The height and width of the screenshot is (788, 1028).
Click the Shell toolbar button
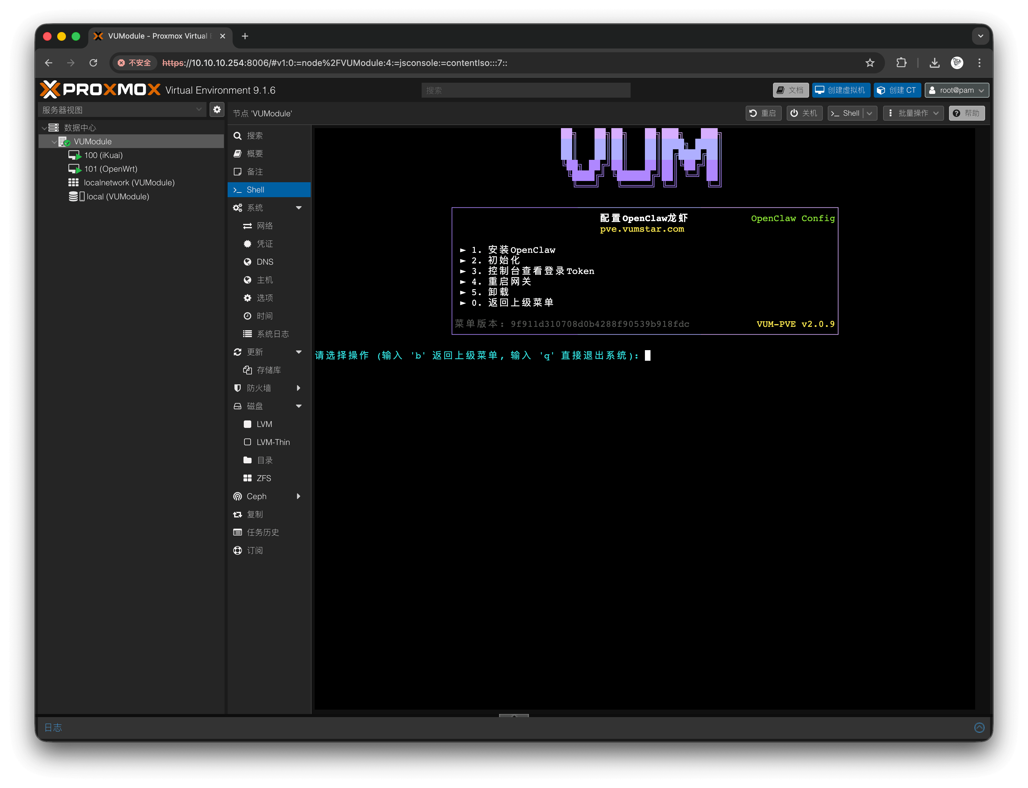coord(845,113)
